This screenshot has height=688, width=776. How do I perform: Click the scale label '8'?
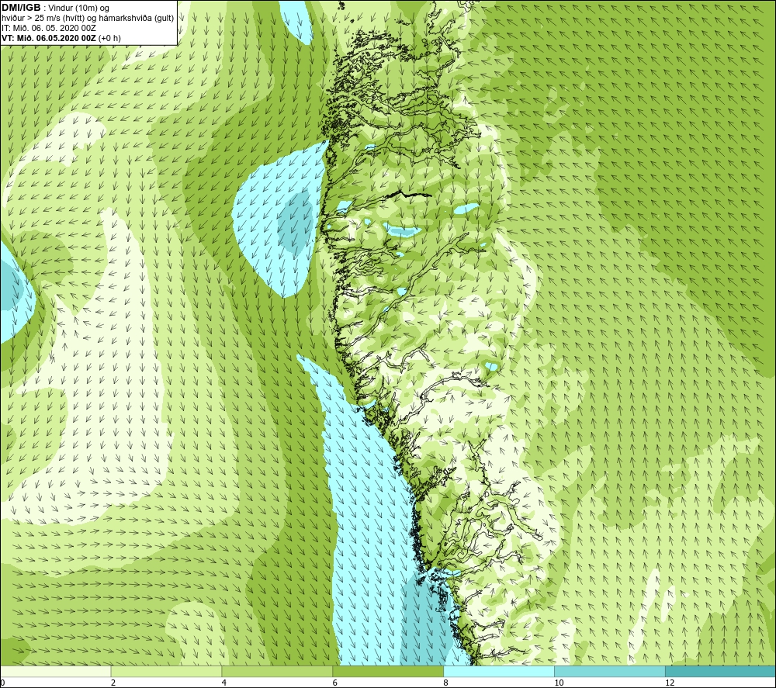(446, 683)
